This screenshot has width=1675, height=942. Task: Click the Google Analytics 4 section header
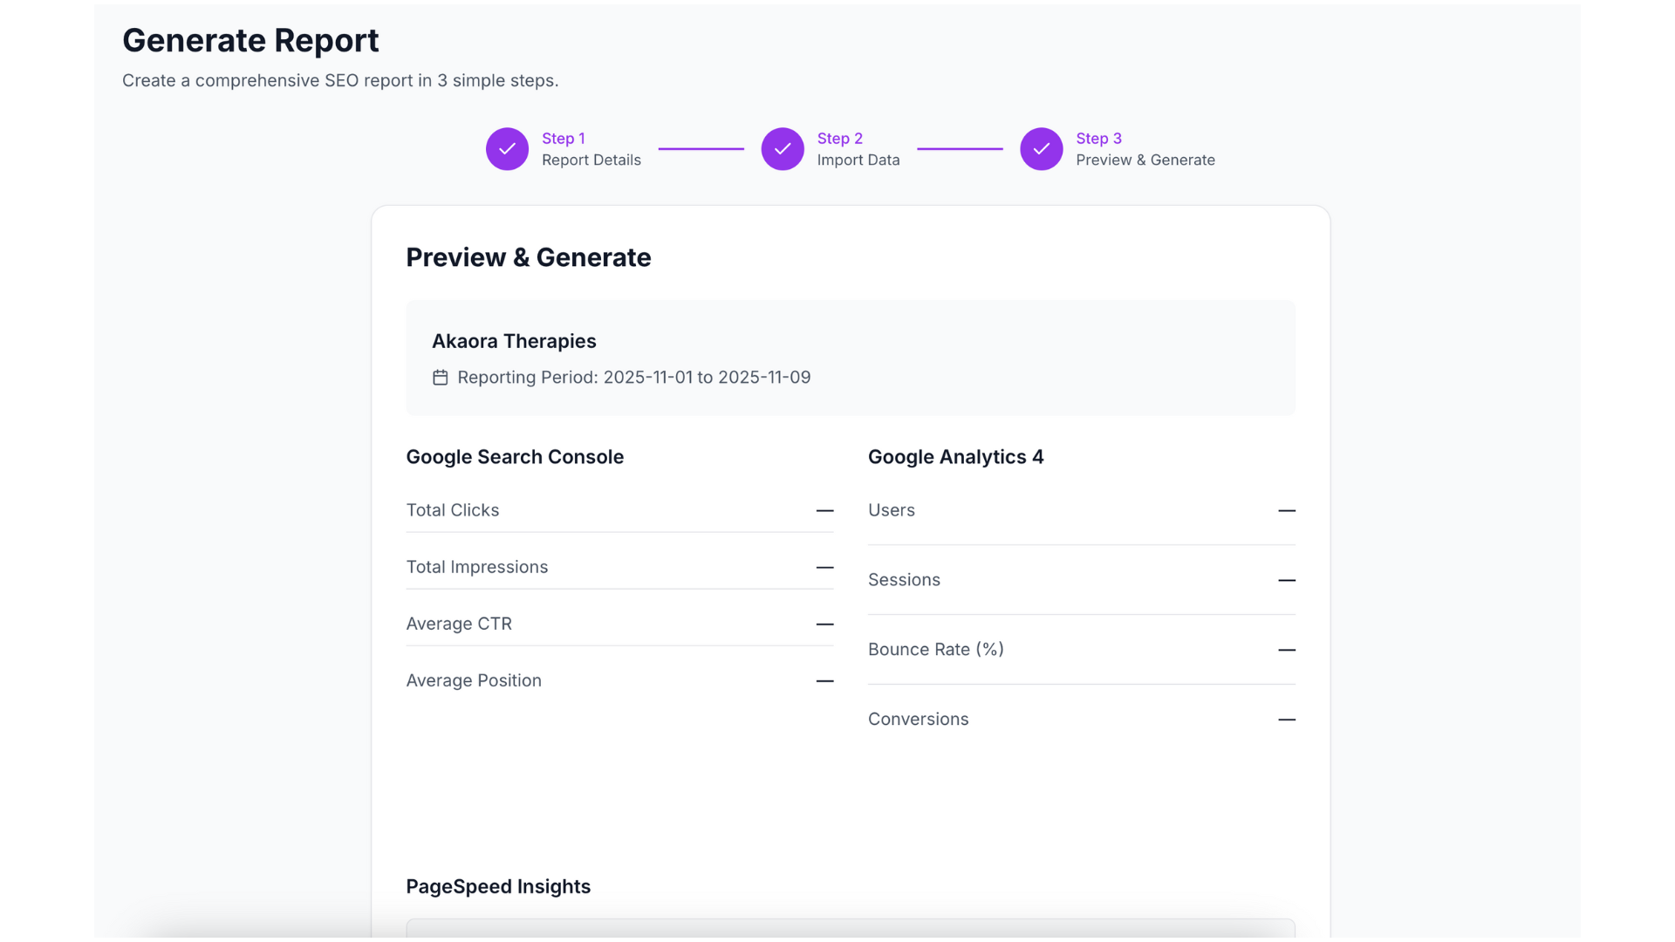click(x=956, y=457)
